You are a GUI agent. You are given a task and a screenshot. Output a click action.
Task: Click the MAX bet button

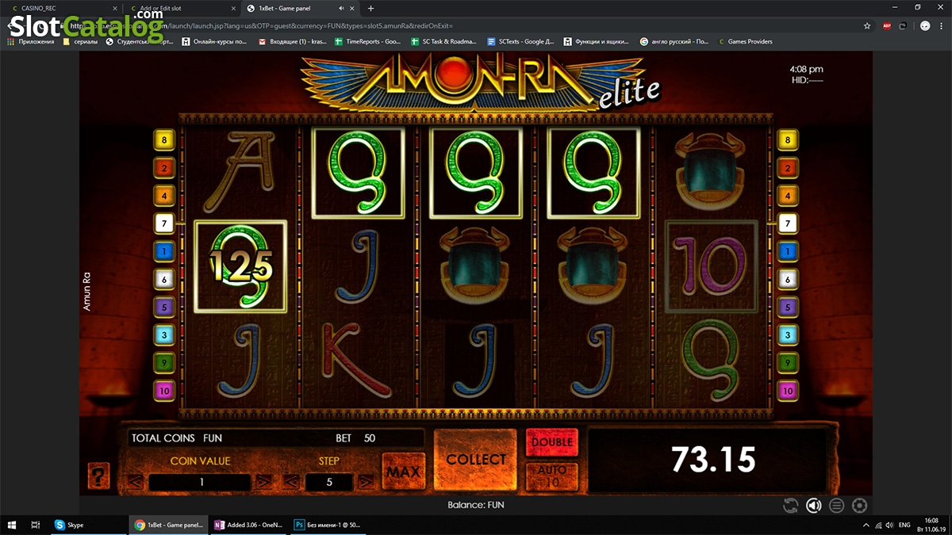click(x=402, y=472)
